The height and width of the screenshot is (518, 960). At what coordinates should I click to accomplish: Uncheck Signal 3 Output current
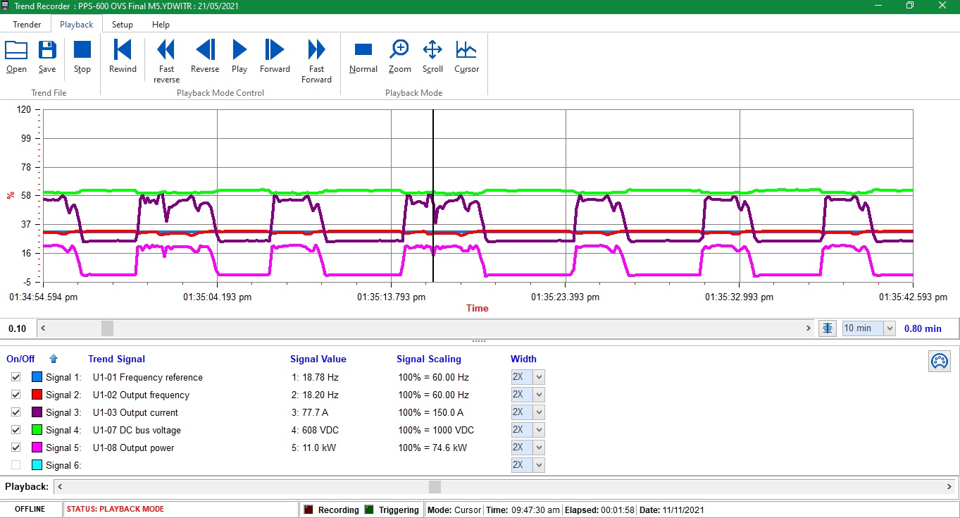coord(15,412)
